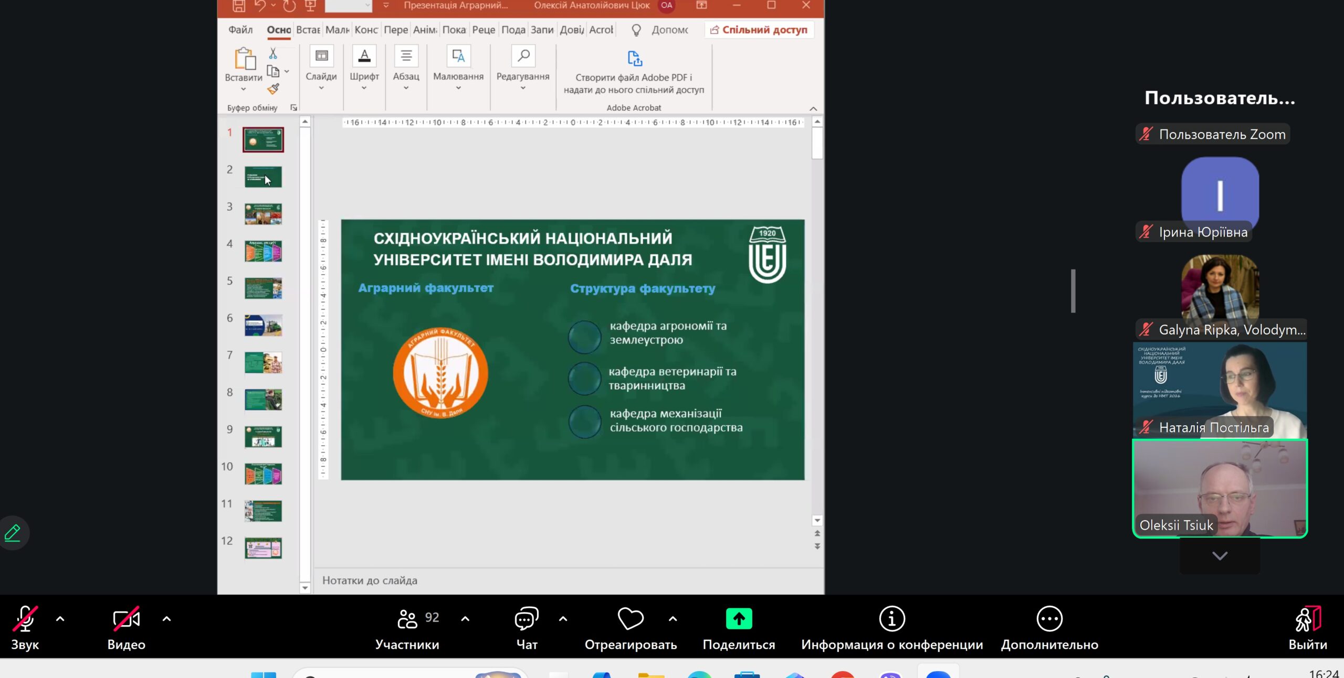The width and height of the screenshot is (1344, 678).
Task: Click the Отреагировать heart icon
Action: click(630, 619)
